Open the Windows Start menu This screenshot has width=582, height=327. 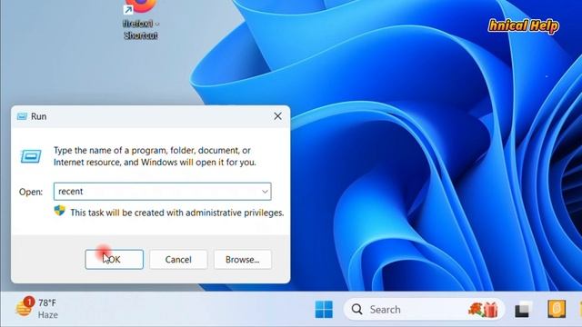[x=324, y=309]
